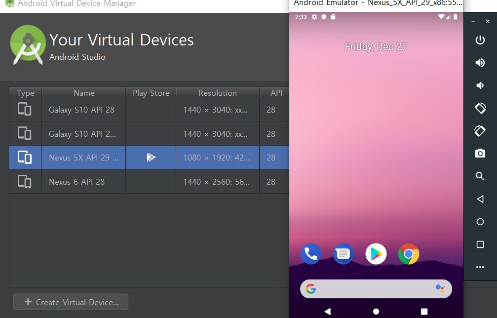
Task: Tap the SD card icon in the status bar
Action: pos(333,17)
